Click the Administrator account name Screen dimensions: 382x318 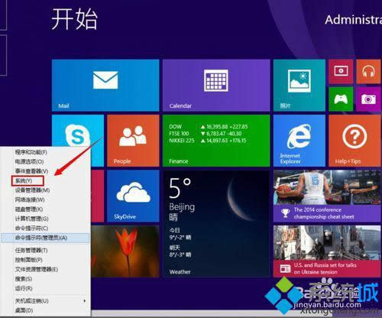pos(353,20)
